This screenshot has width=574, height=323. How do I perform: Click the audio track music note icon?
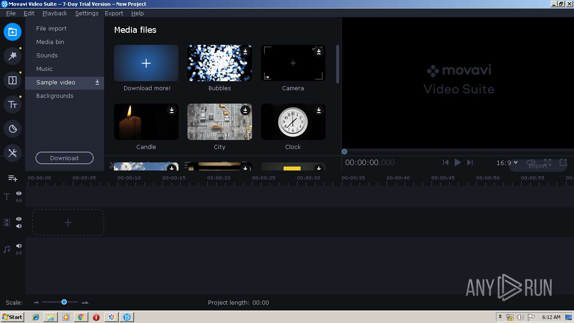(7, 249)
